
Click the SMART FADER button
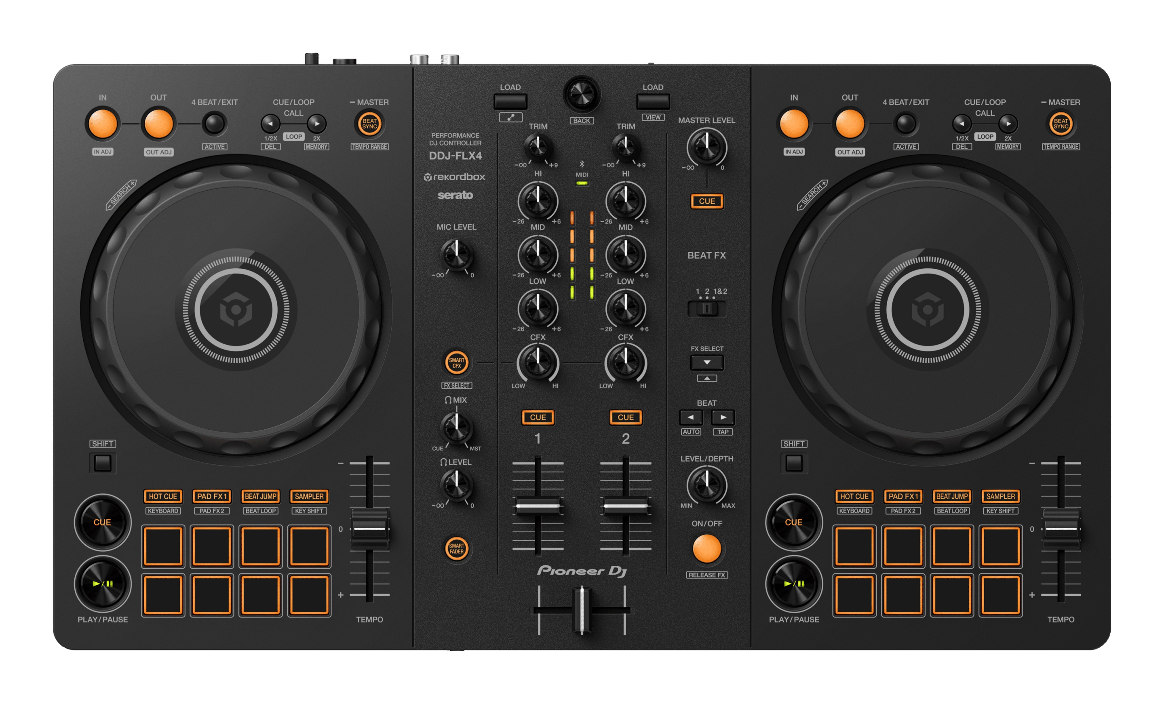click(456, 548)
